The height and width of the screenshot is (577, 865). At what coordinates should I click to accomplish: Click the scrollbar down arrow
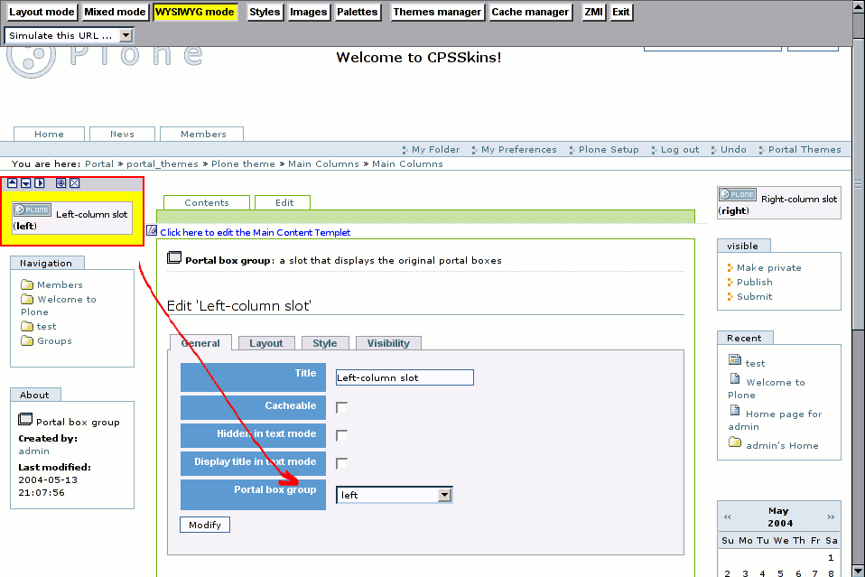click(859, 571)
